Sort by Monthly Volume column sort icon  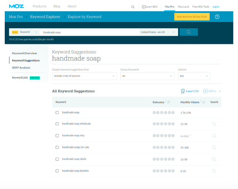tap(204, 102)
